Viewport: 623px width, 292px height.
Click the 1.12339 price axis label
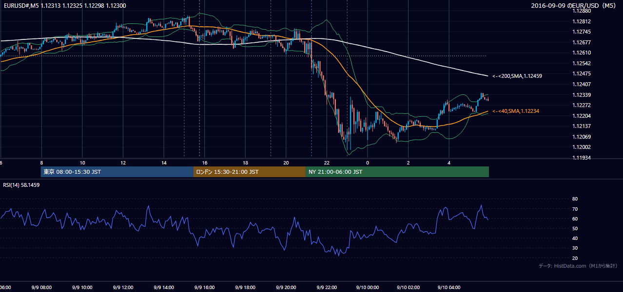click(583, 95)
